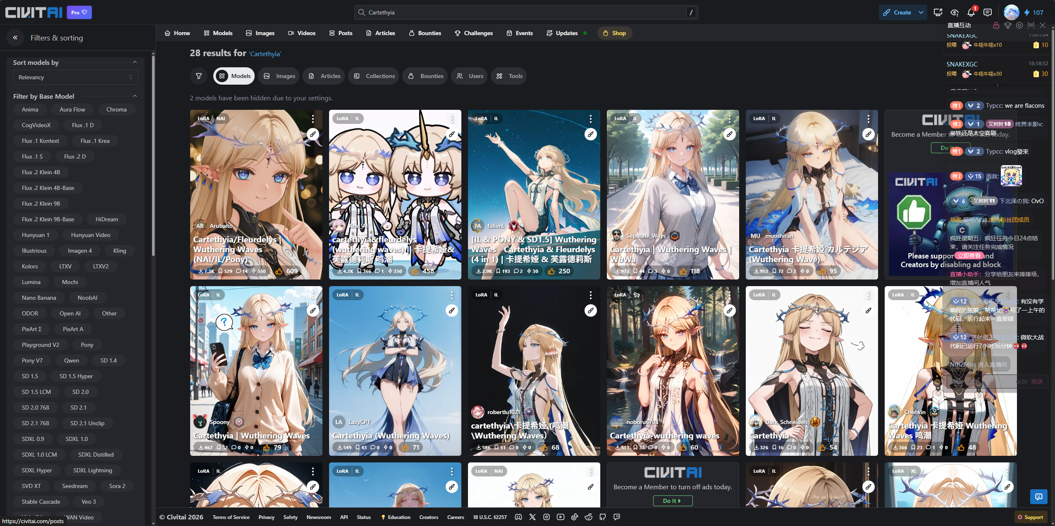Switch to the Images results tab
This screenshot has height=526, width=1055.
point(279,76)
